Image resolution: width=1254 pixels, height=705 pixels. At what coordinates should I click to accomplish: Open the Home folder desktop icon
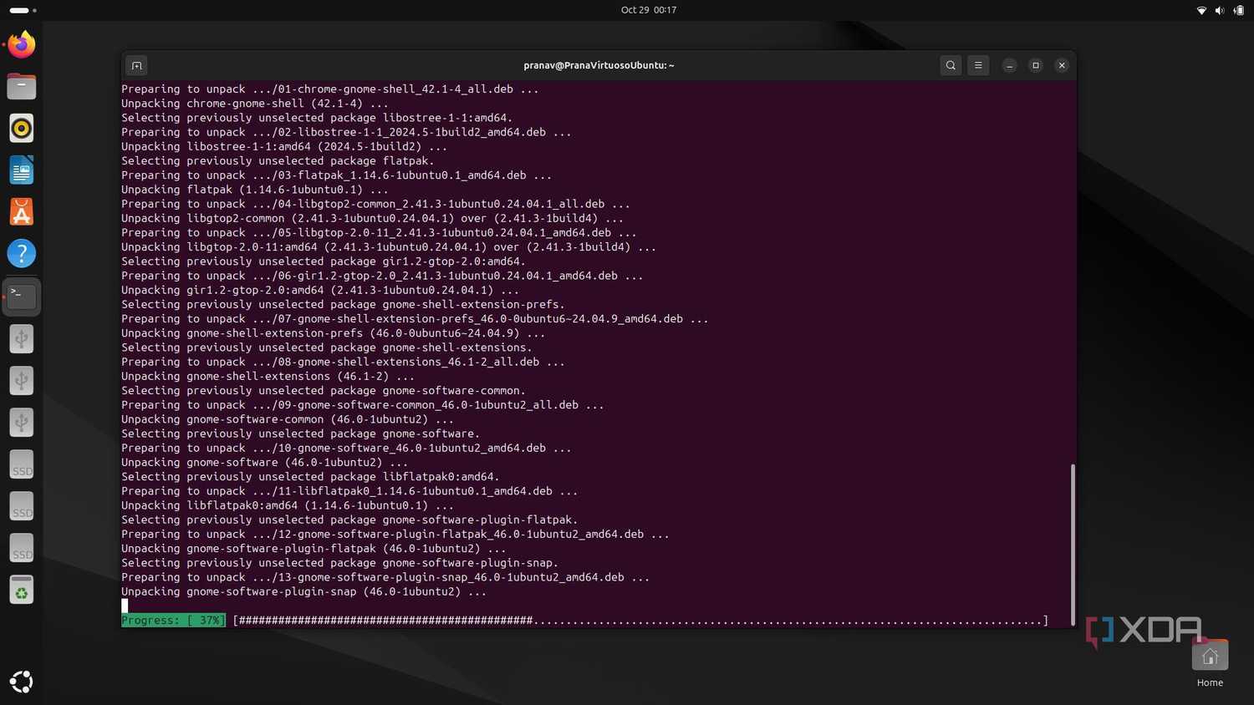click(x=1210, y=664)
